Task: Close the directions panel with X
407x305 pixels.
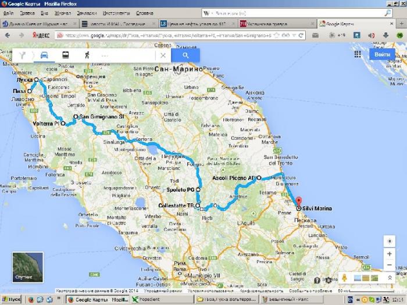Action: pyautogui.click(x=163, y=55)
